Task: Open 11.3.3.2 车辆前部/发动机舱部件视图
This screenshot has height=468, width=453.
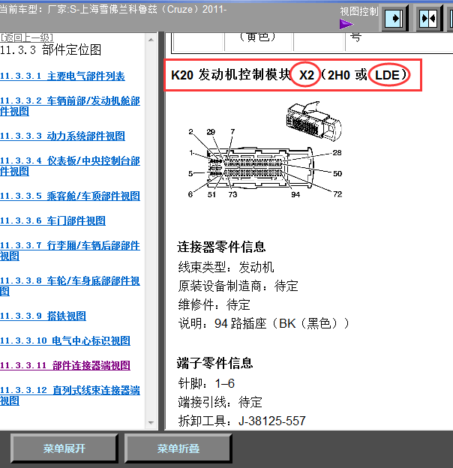Action: click(x=70, y=106)
